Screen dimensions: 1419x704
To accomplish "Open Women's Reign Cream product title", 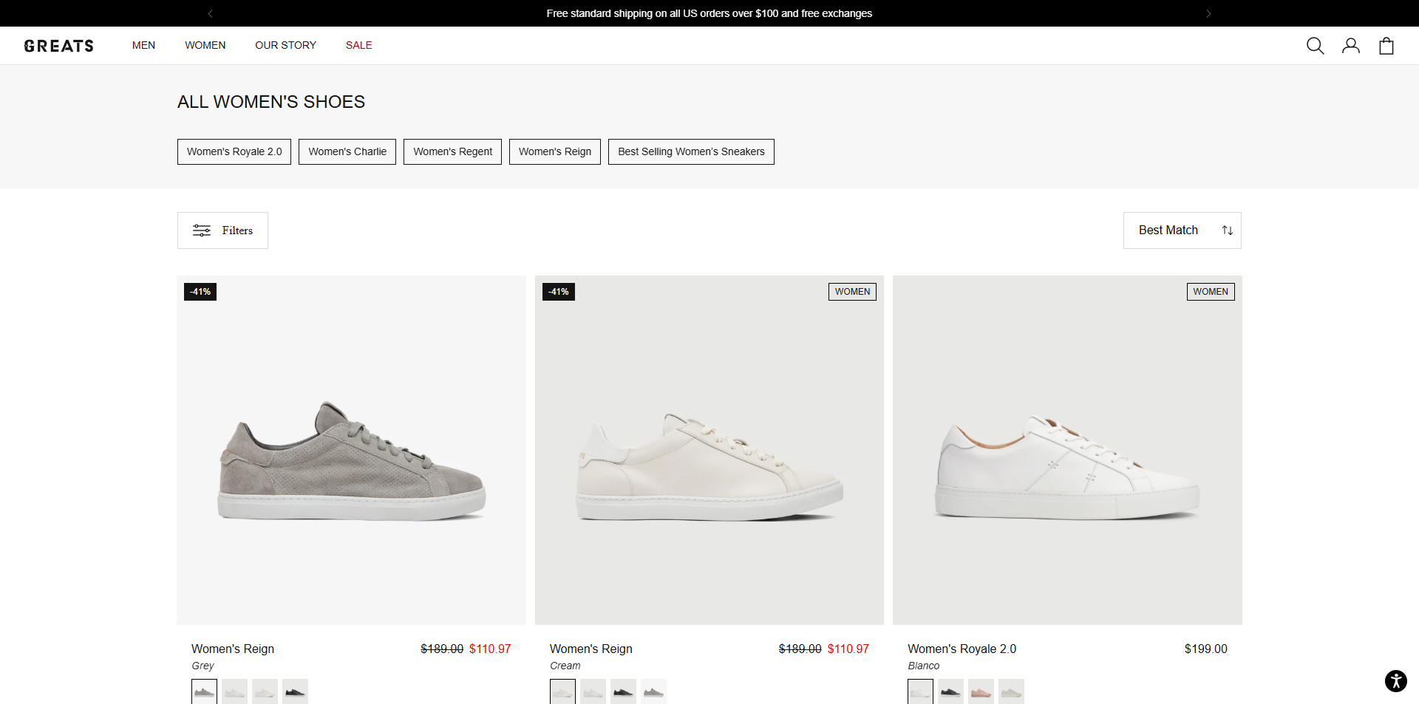I will pos(591,649).
